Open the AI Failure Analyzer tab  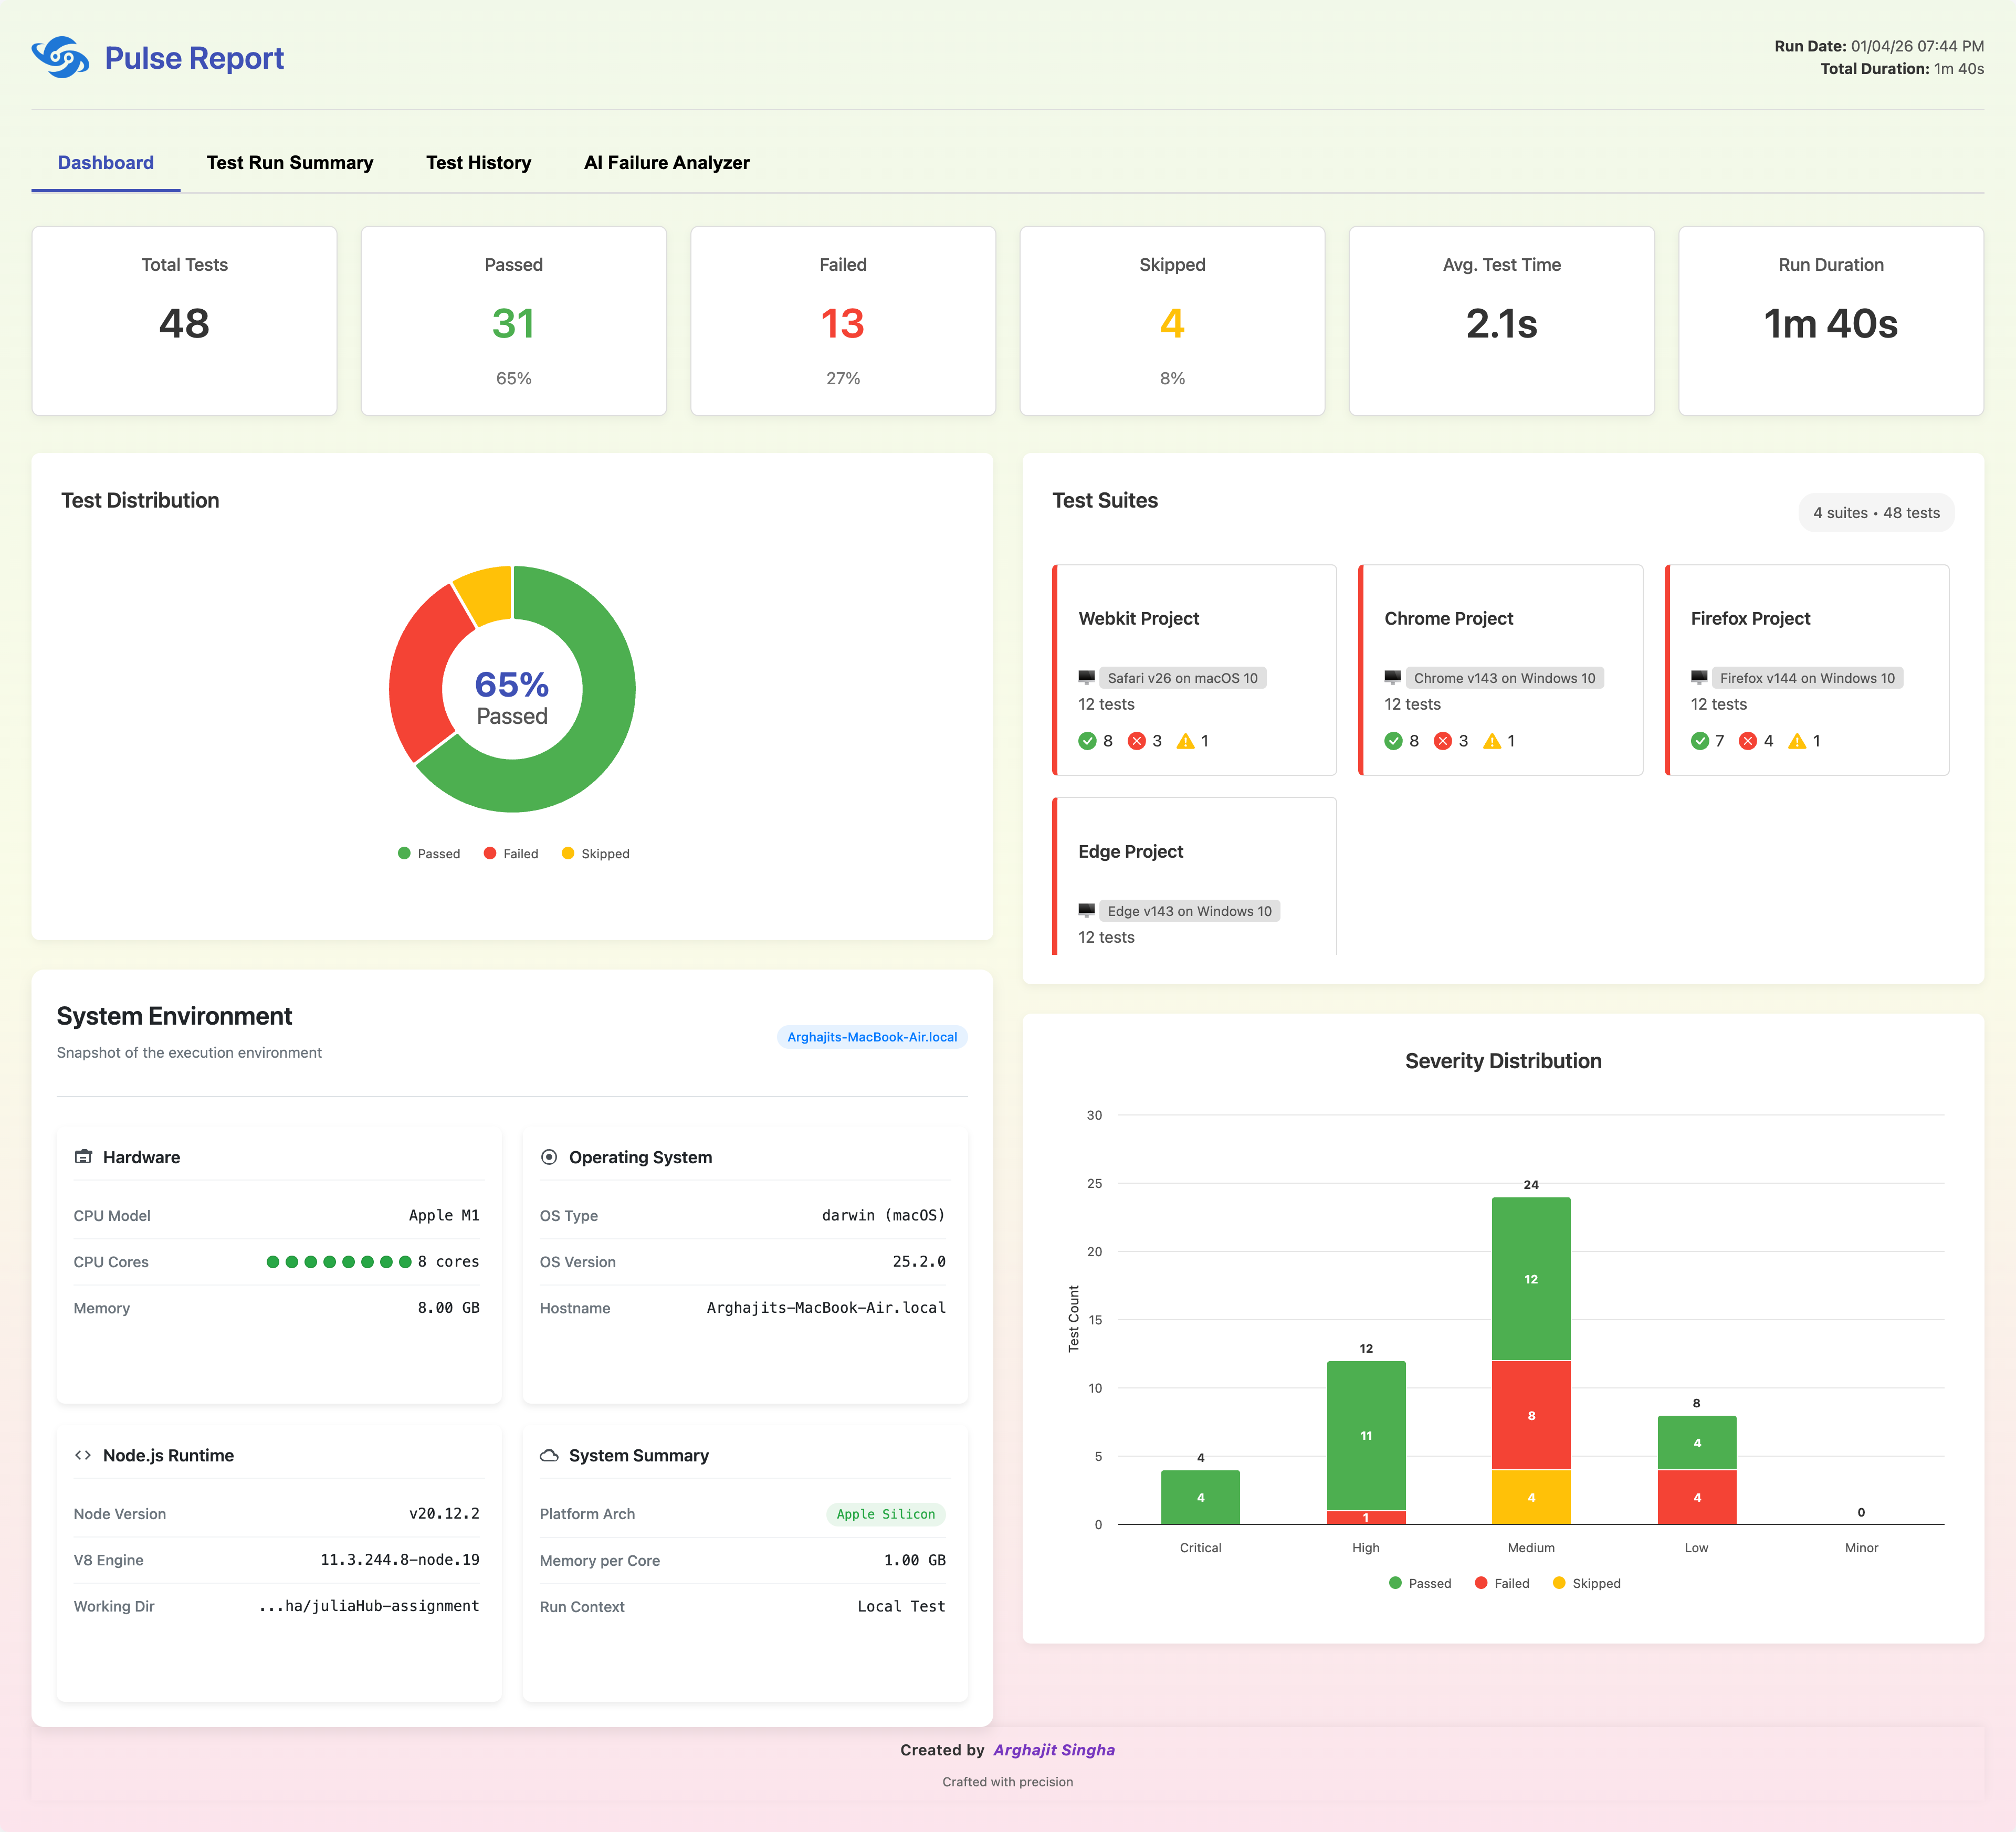click(667, 162)
